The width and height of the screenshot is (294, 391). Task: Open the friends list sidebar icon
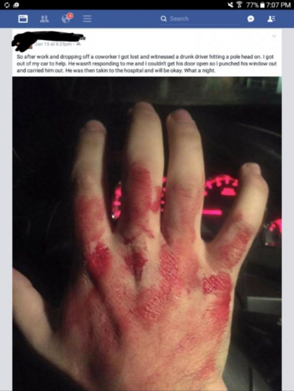[x=271, y=19]
